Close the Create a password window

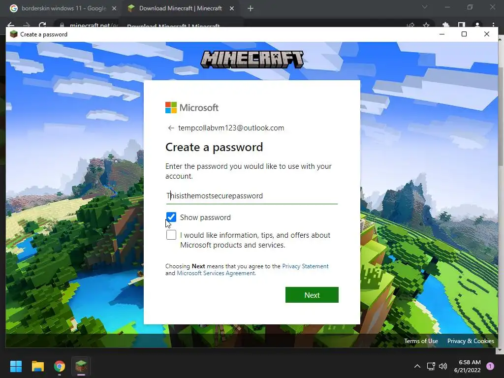(x=487, y=34)
